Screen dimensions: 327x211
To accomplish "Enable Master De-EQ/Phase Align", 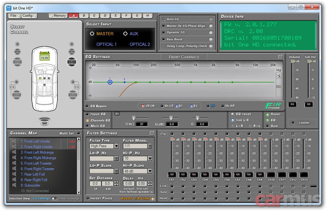I will pyautogui.click(x=211, y=26).
